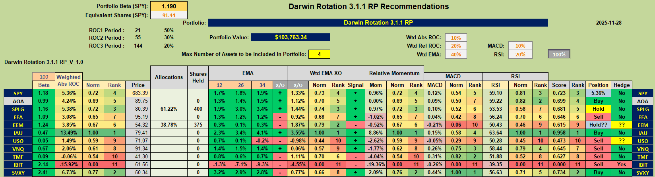
Task: Click IAU weighted abs ROC 13.49%
Action: [68, 133]
